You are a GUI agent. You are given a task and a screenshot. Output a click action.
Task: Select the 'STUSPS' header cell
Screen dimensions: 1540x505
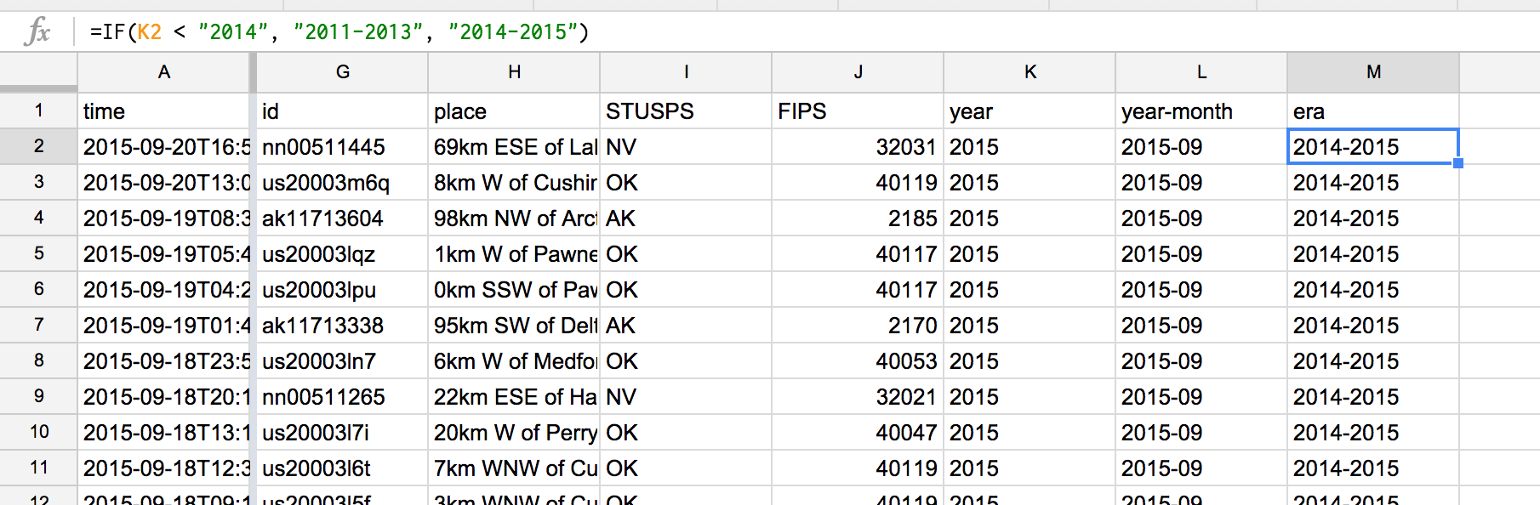[685, 111]
